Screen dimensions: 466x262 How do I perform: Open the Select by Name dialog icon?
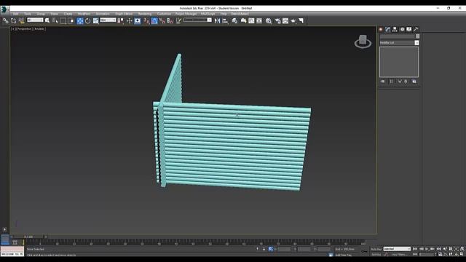tap(55, 21)
